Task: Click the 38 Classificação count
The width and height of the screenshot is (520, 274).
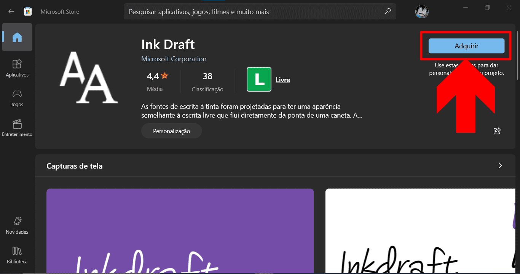Action: tap(207, 82)
